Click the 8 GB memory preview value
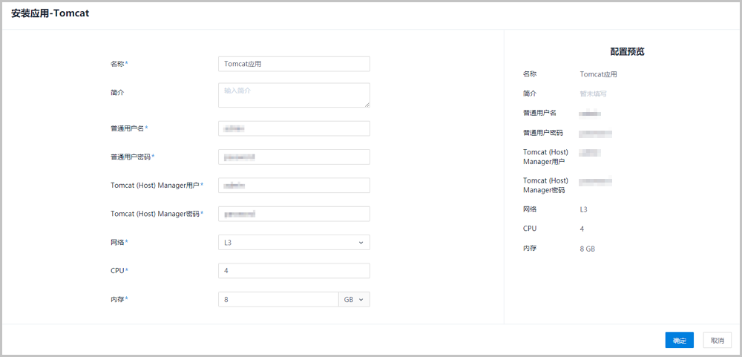The height and width of the screenshot is (357, 742). (x=587, y=249)
